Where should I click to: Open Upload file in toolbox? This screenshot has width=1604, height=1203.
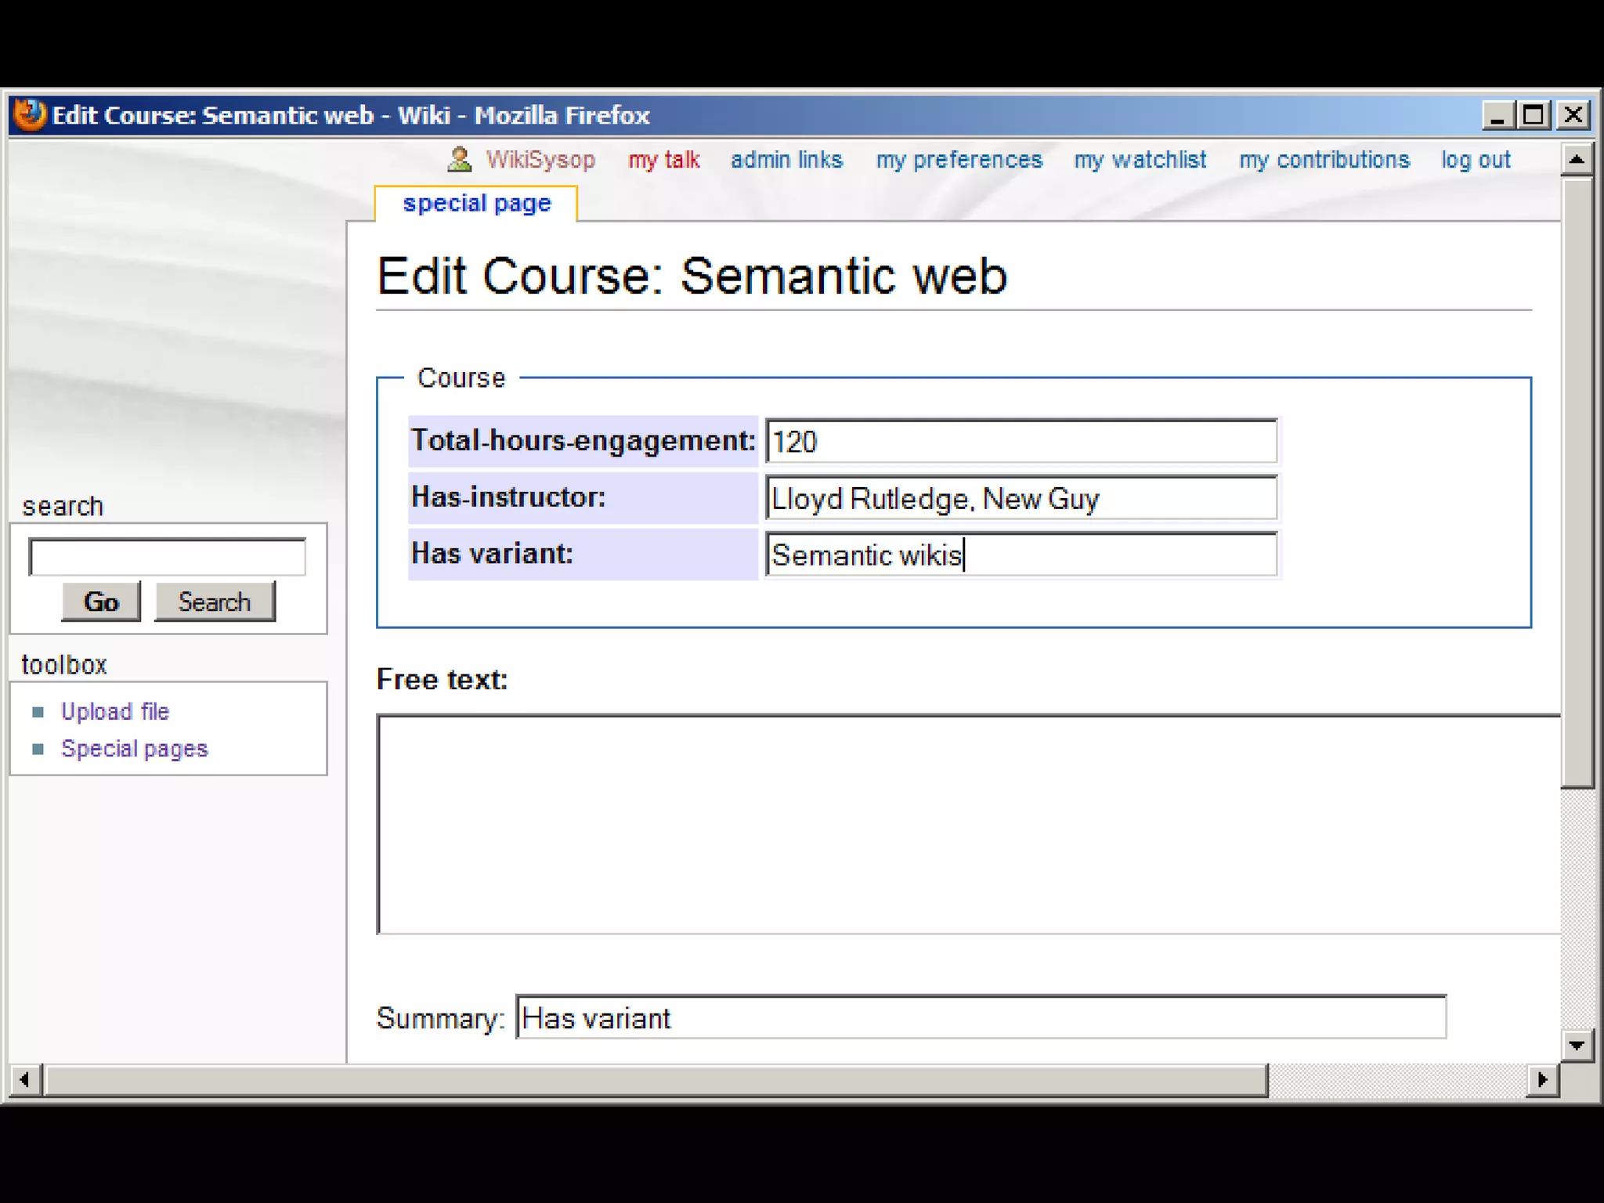coord(115,711)
